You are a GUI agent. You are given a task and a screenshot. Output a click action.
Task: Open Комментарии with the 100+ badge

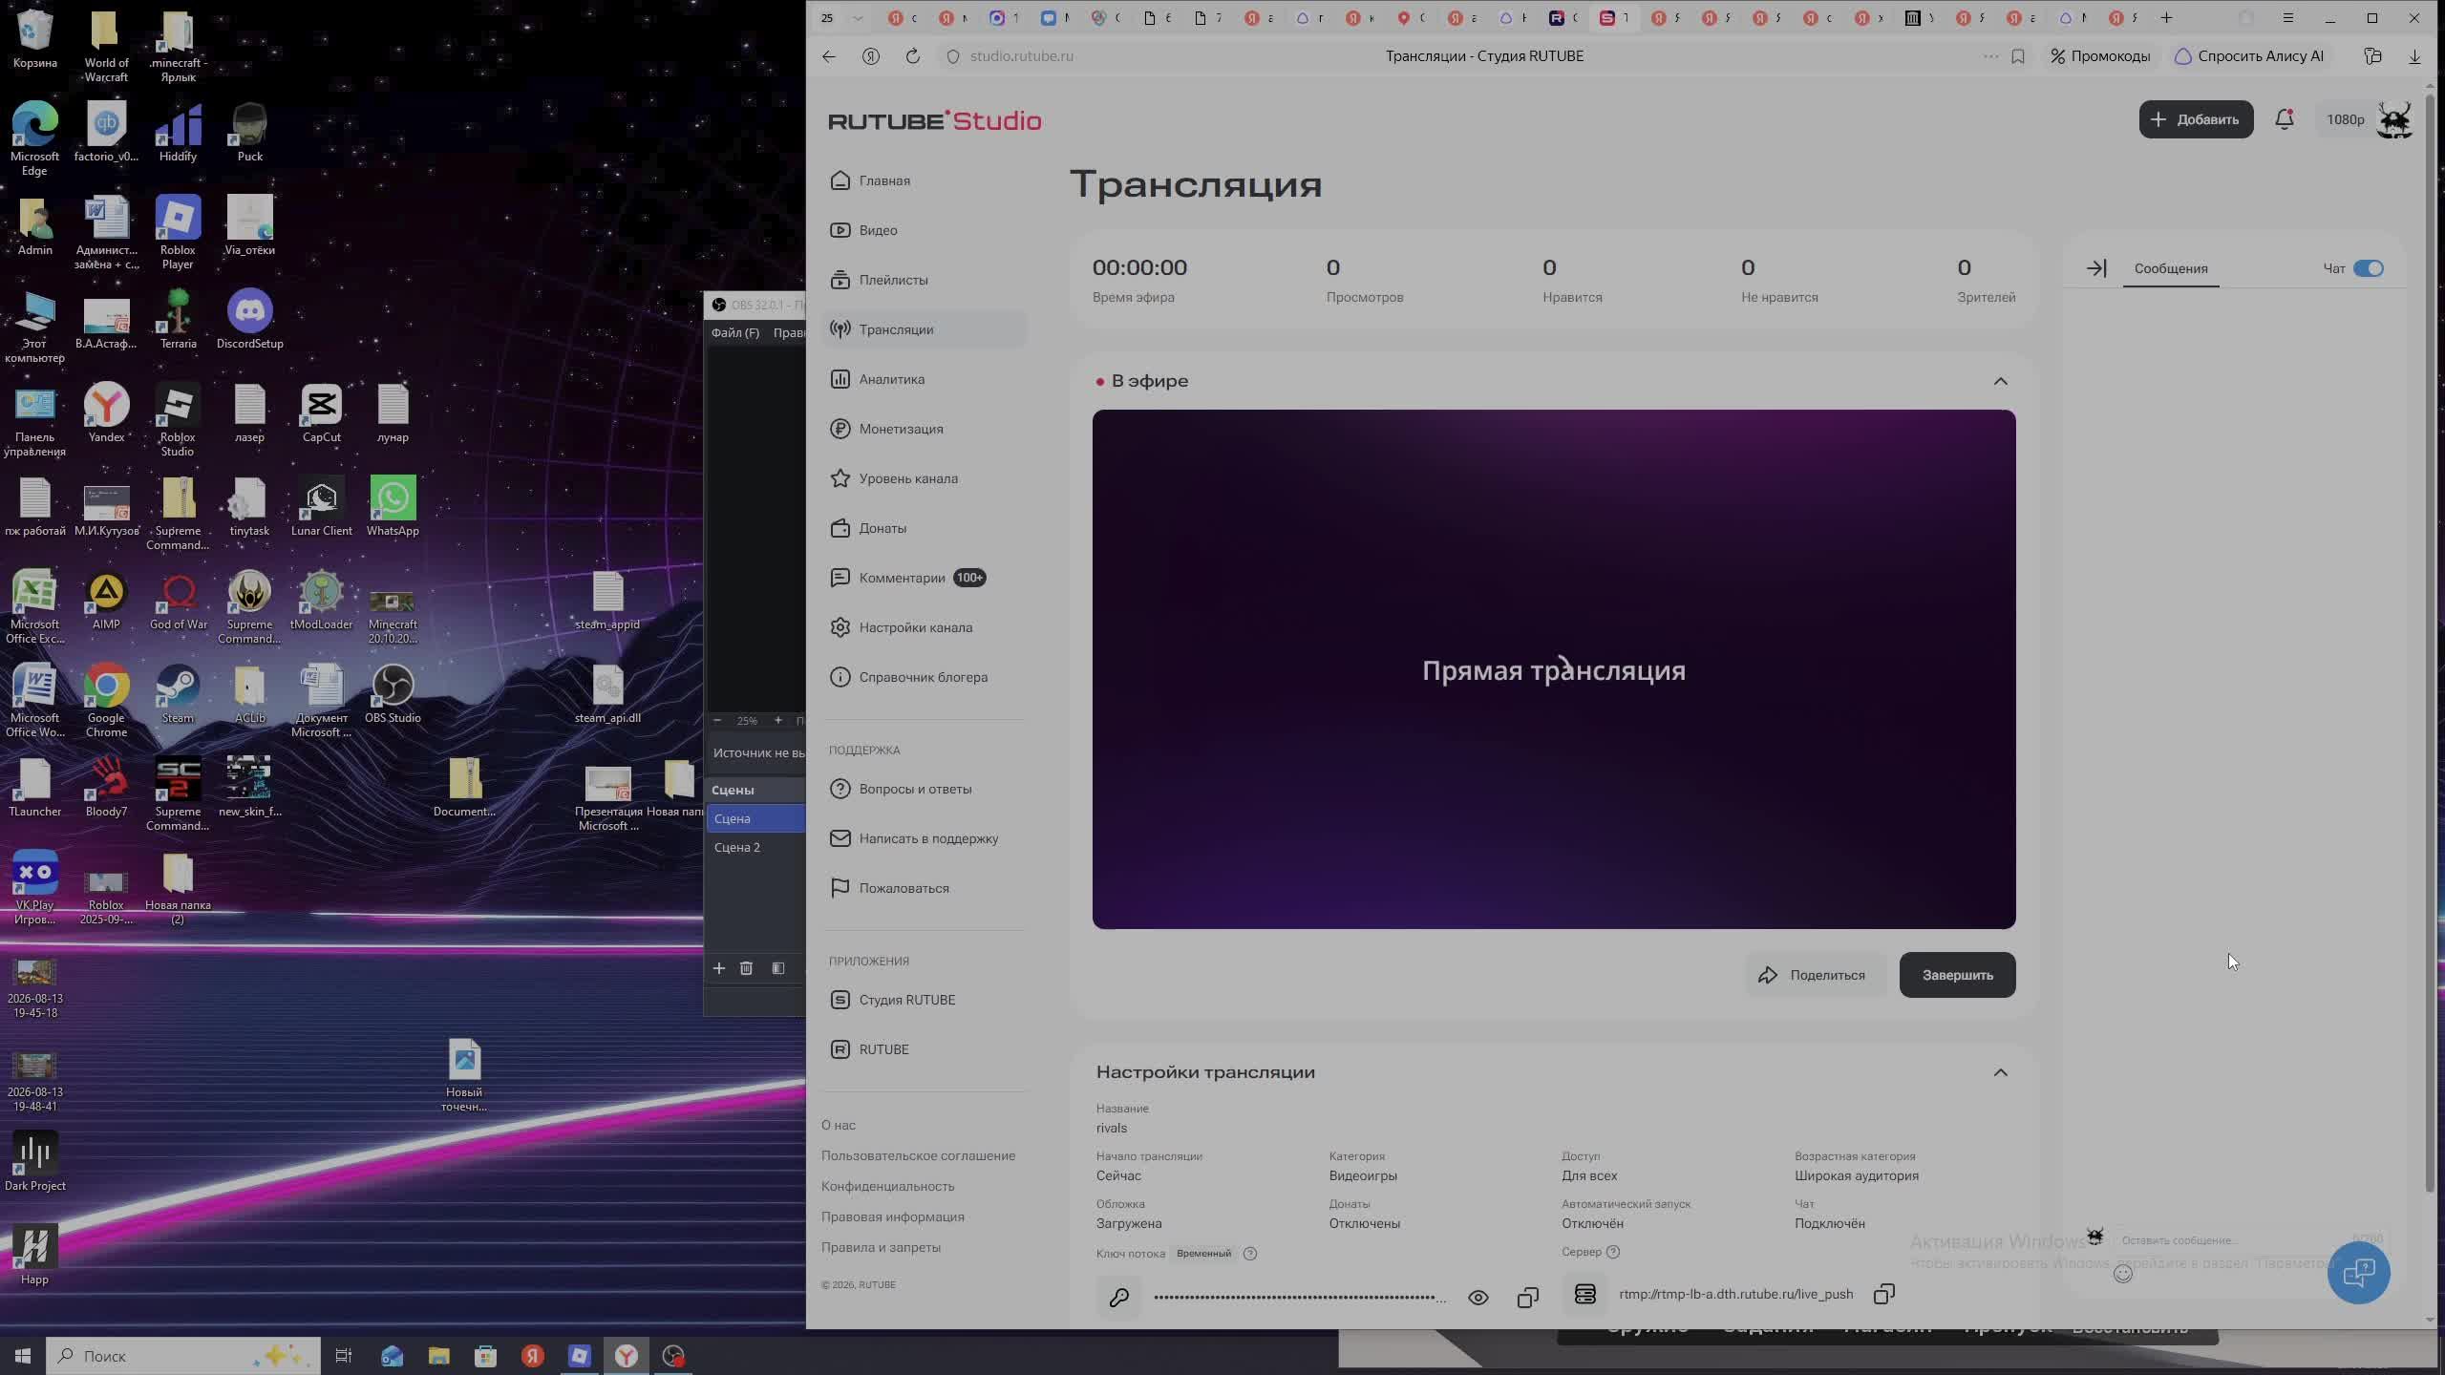[907, 578]
